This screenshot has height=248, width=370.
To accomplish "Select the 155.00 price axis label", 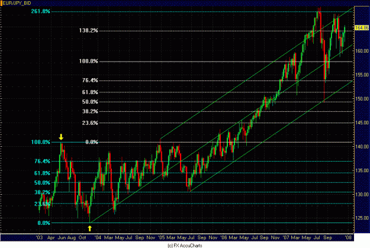I will 362,75.
